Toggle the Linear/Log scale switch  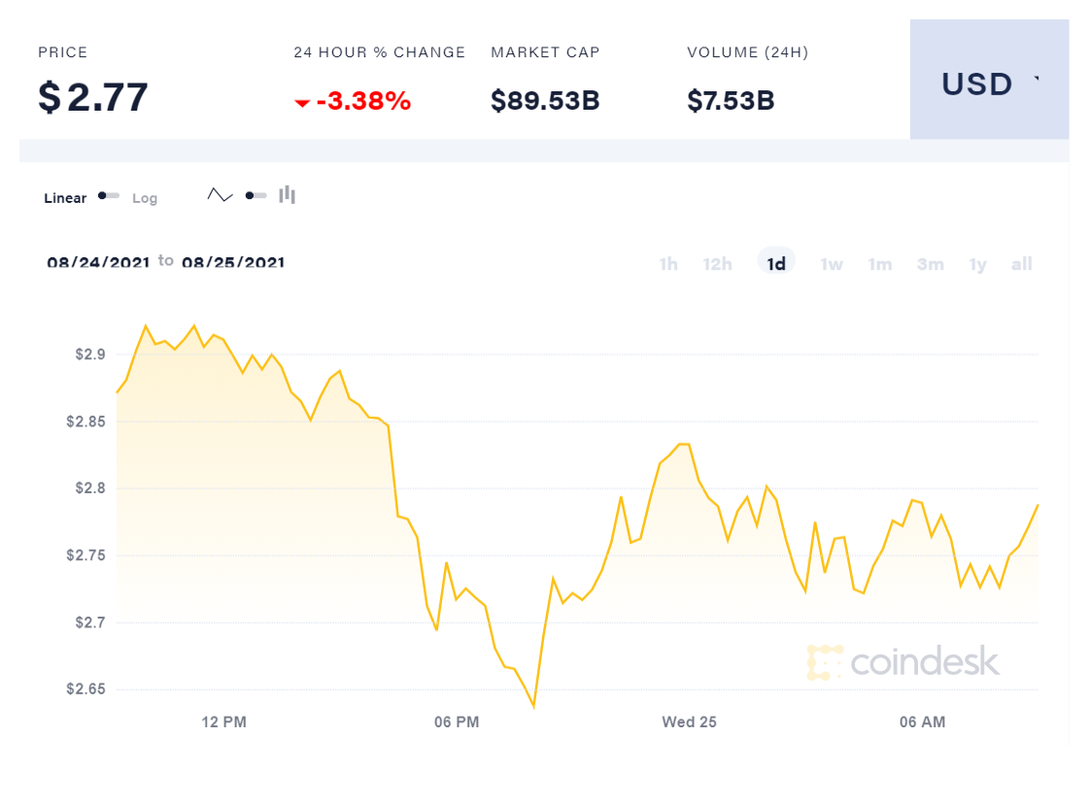(x=109, y=196)
